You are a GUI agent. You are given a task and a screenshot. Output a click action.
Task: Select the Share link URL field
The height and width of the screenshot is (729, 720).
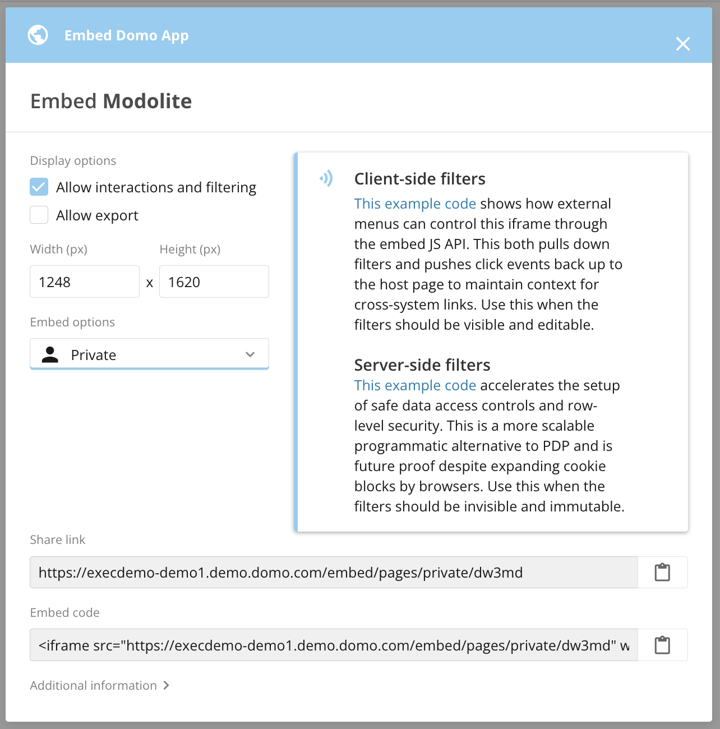pos(334,572)
